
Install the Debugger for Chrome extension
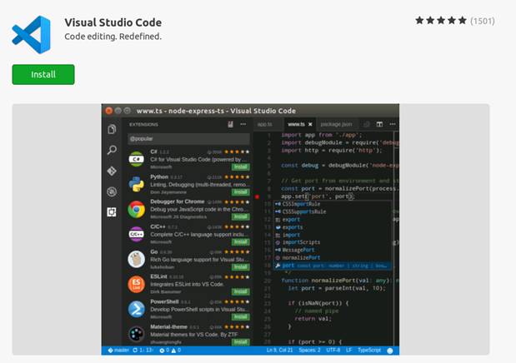241,216
